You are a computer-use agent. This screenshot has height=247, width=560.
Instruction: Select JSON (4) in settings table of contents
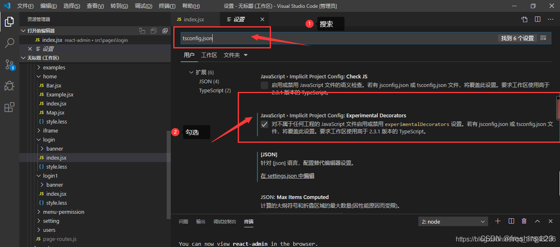209,81
